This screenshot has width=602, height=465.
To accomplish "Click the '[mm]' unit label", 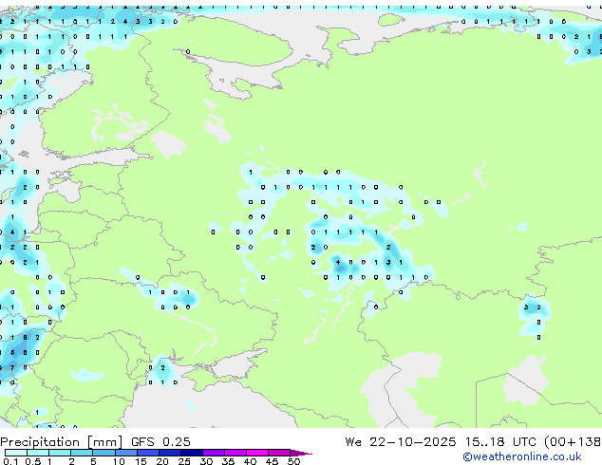I will click(104, 442).
